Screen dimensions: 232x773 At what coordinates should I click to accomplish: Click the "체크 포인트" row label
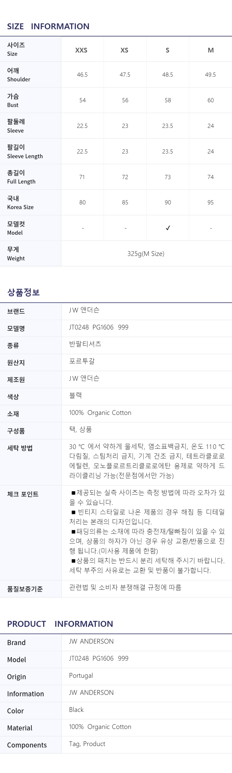pos(23,494)
